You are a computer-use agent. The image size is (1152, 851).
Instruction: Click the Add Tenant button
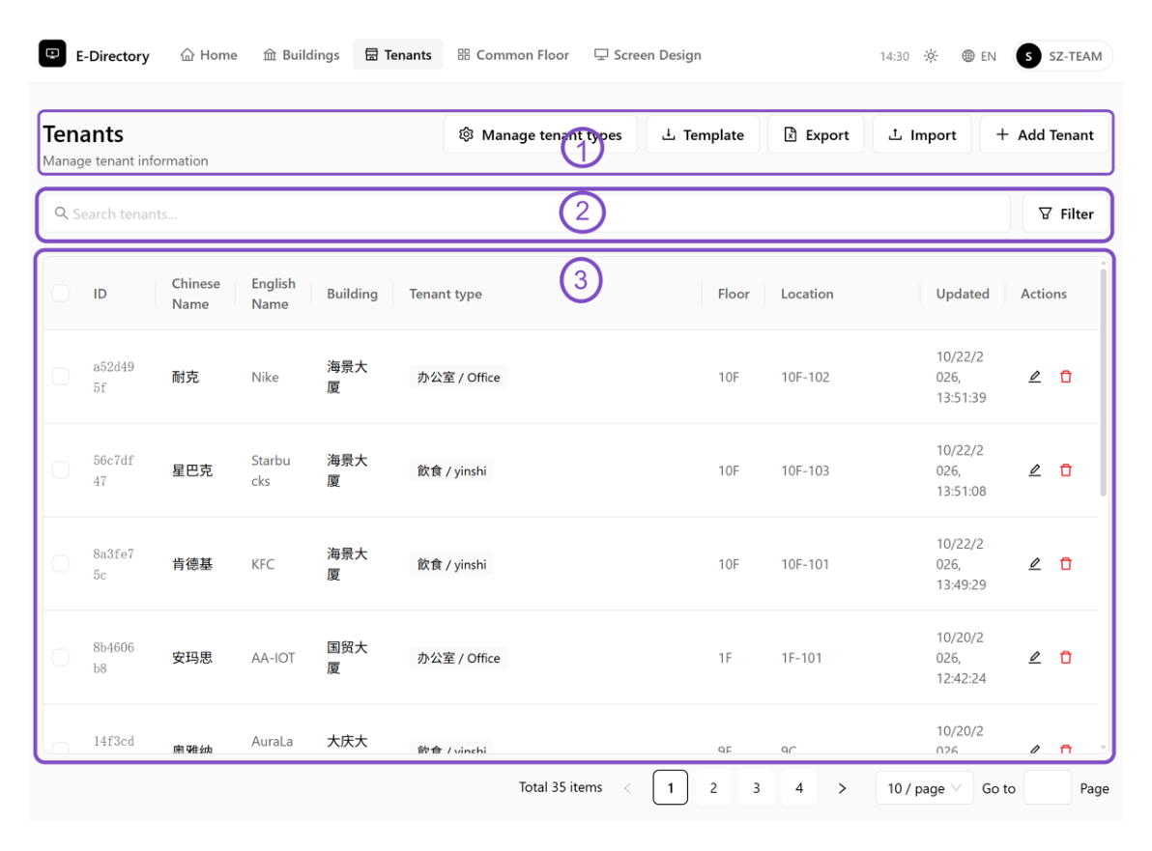(1044, 134)
